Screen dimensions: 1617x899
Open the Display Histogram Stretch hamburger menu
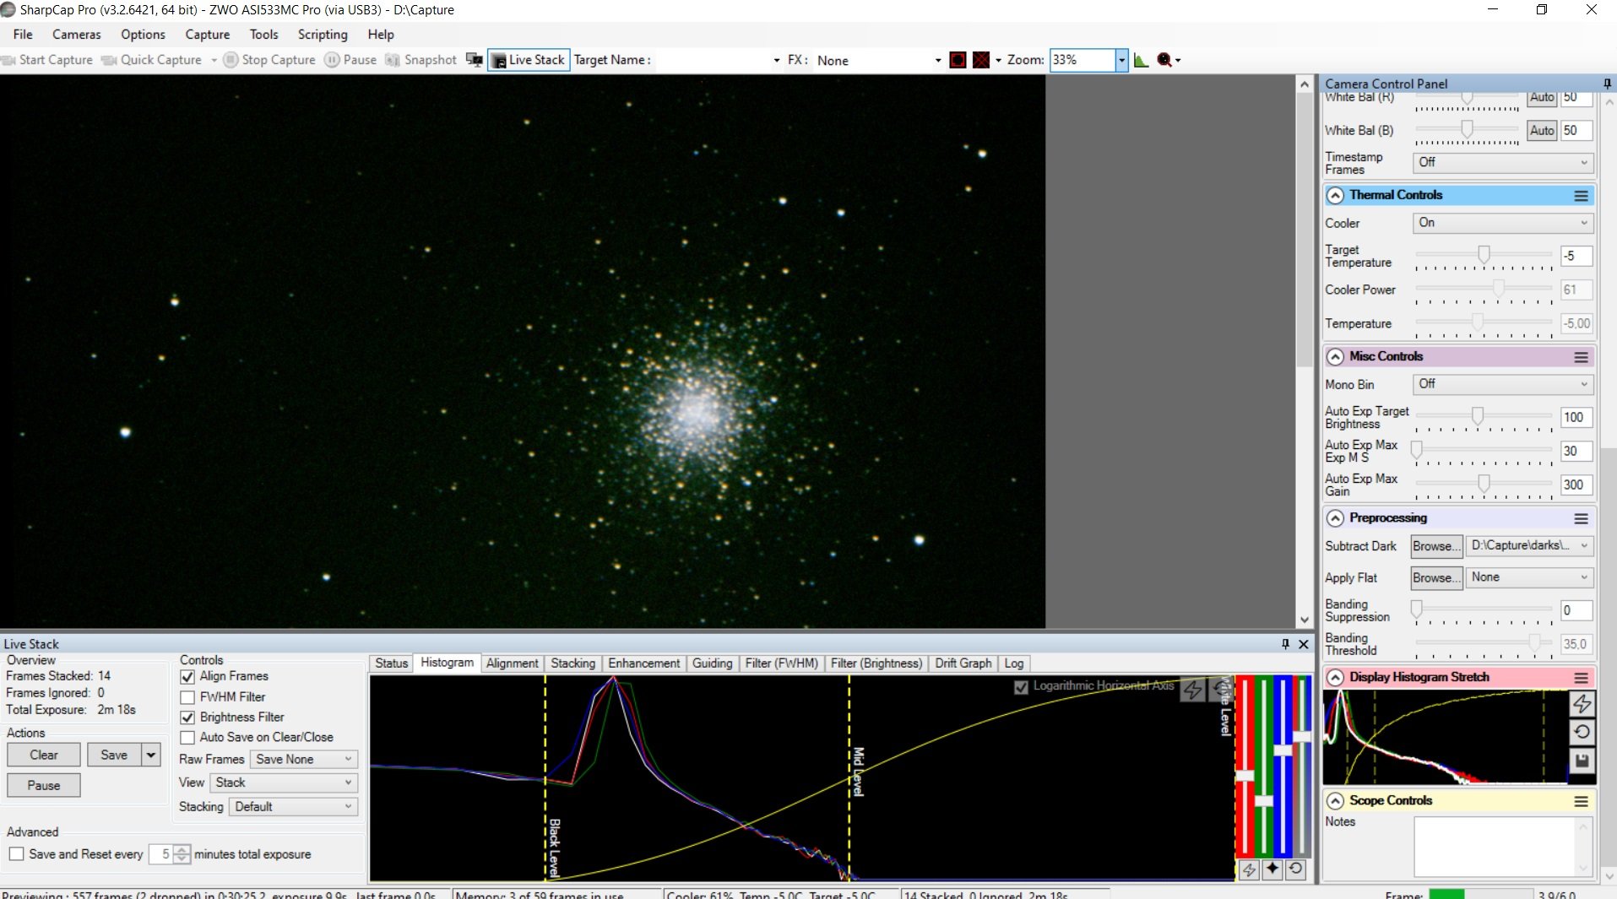(x=1581, y=678)
